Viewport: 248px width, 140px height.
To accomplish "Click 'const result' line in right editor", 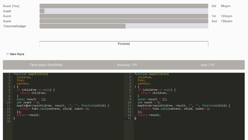I will (152, 99).
